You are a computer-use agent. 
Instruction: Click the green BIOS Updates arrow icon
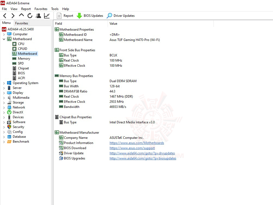point(79,15)
